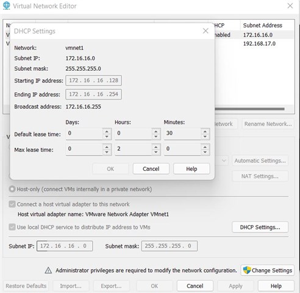Click the administrator privileges warning triangle icon
Screen dimensions: 300x293
tap(48, 270)
